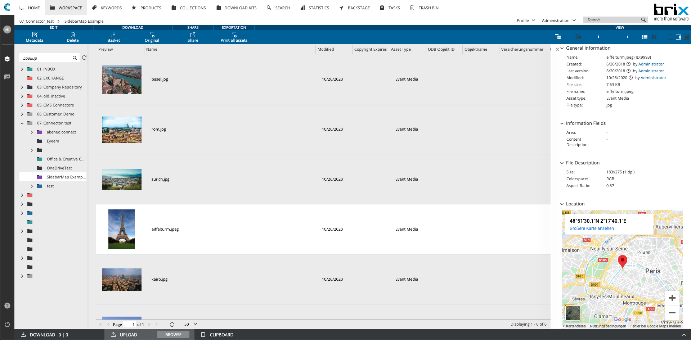The image size is (691, 340).
Task: Switch to list view layout
Action: (645, 37)
